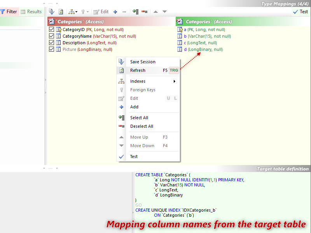Select target column c (LongText, null)
The width and height of the screenshot is (311, 233).
pos(200,43)
